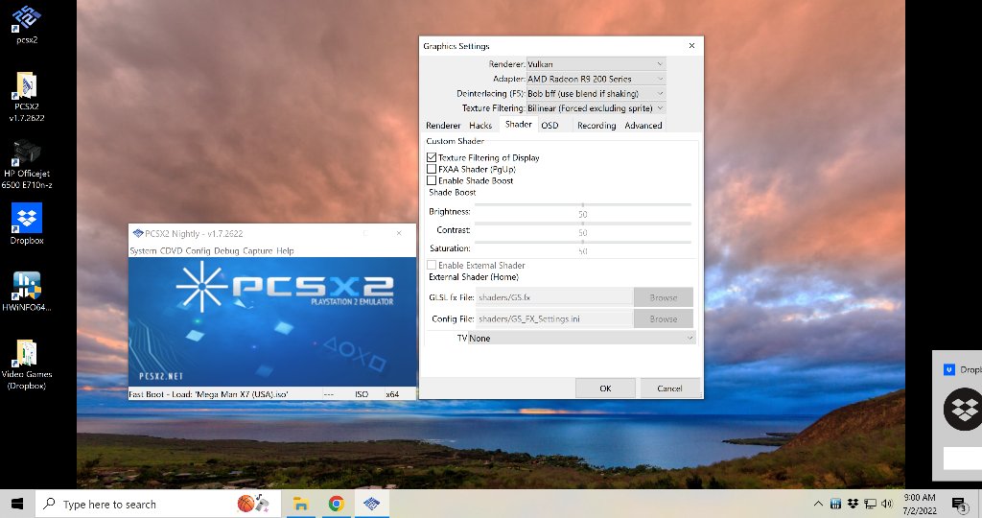Open the Debug menu in PCSX2
Viewport: 982px width, 518px height.
pos(226,250)
